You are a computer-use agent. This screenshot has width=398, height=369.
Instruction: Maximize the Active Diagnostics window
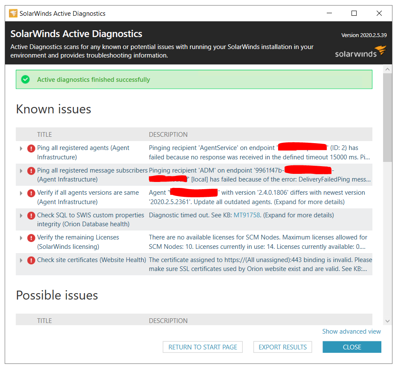point(354,13)
